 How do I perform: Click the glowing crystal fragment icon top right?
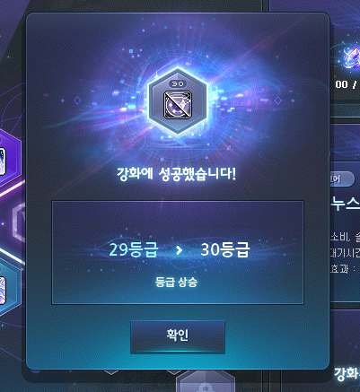coord(351,57)
